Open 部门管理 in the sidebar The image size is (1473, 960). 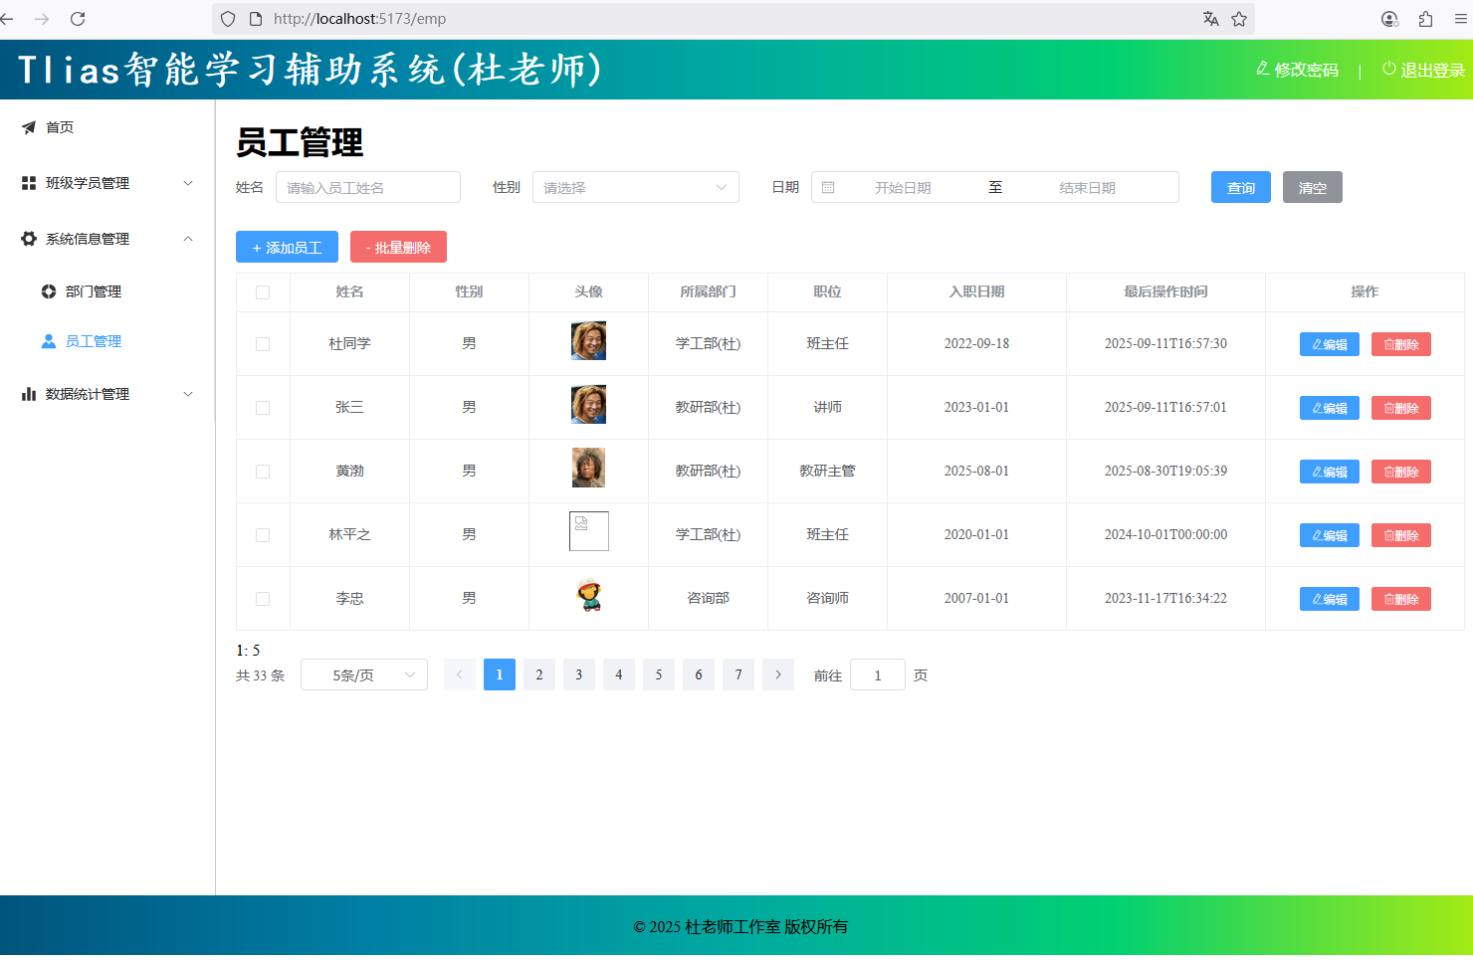tap(93, 291)
